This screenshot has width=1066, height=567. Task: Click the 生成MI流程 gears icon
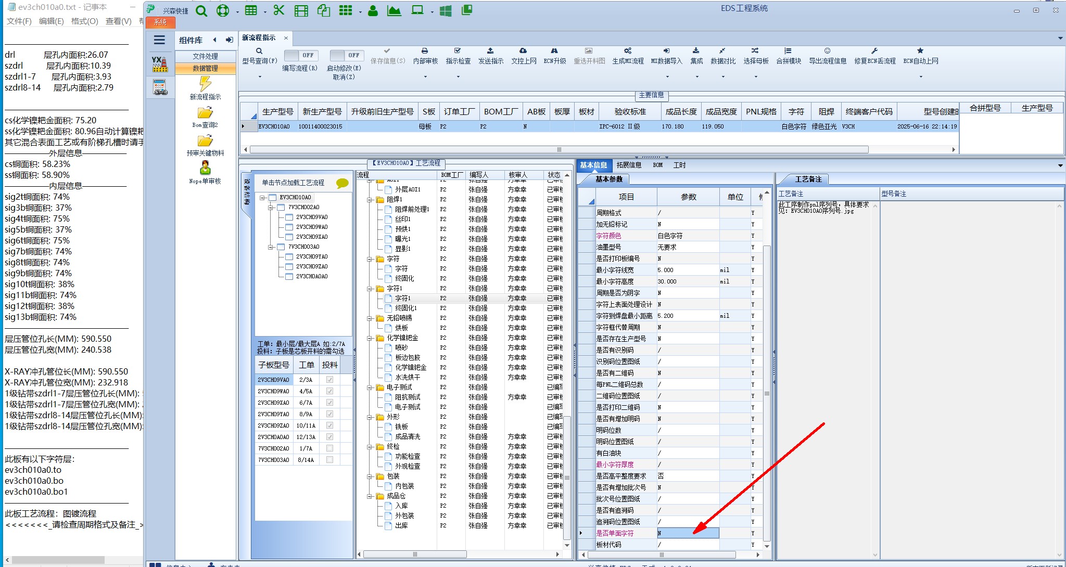coord(628,51)
